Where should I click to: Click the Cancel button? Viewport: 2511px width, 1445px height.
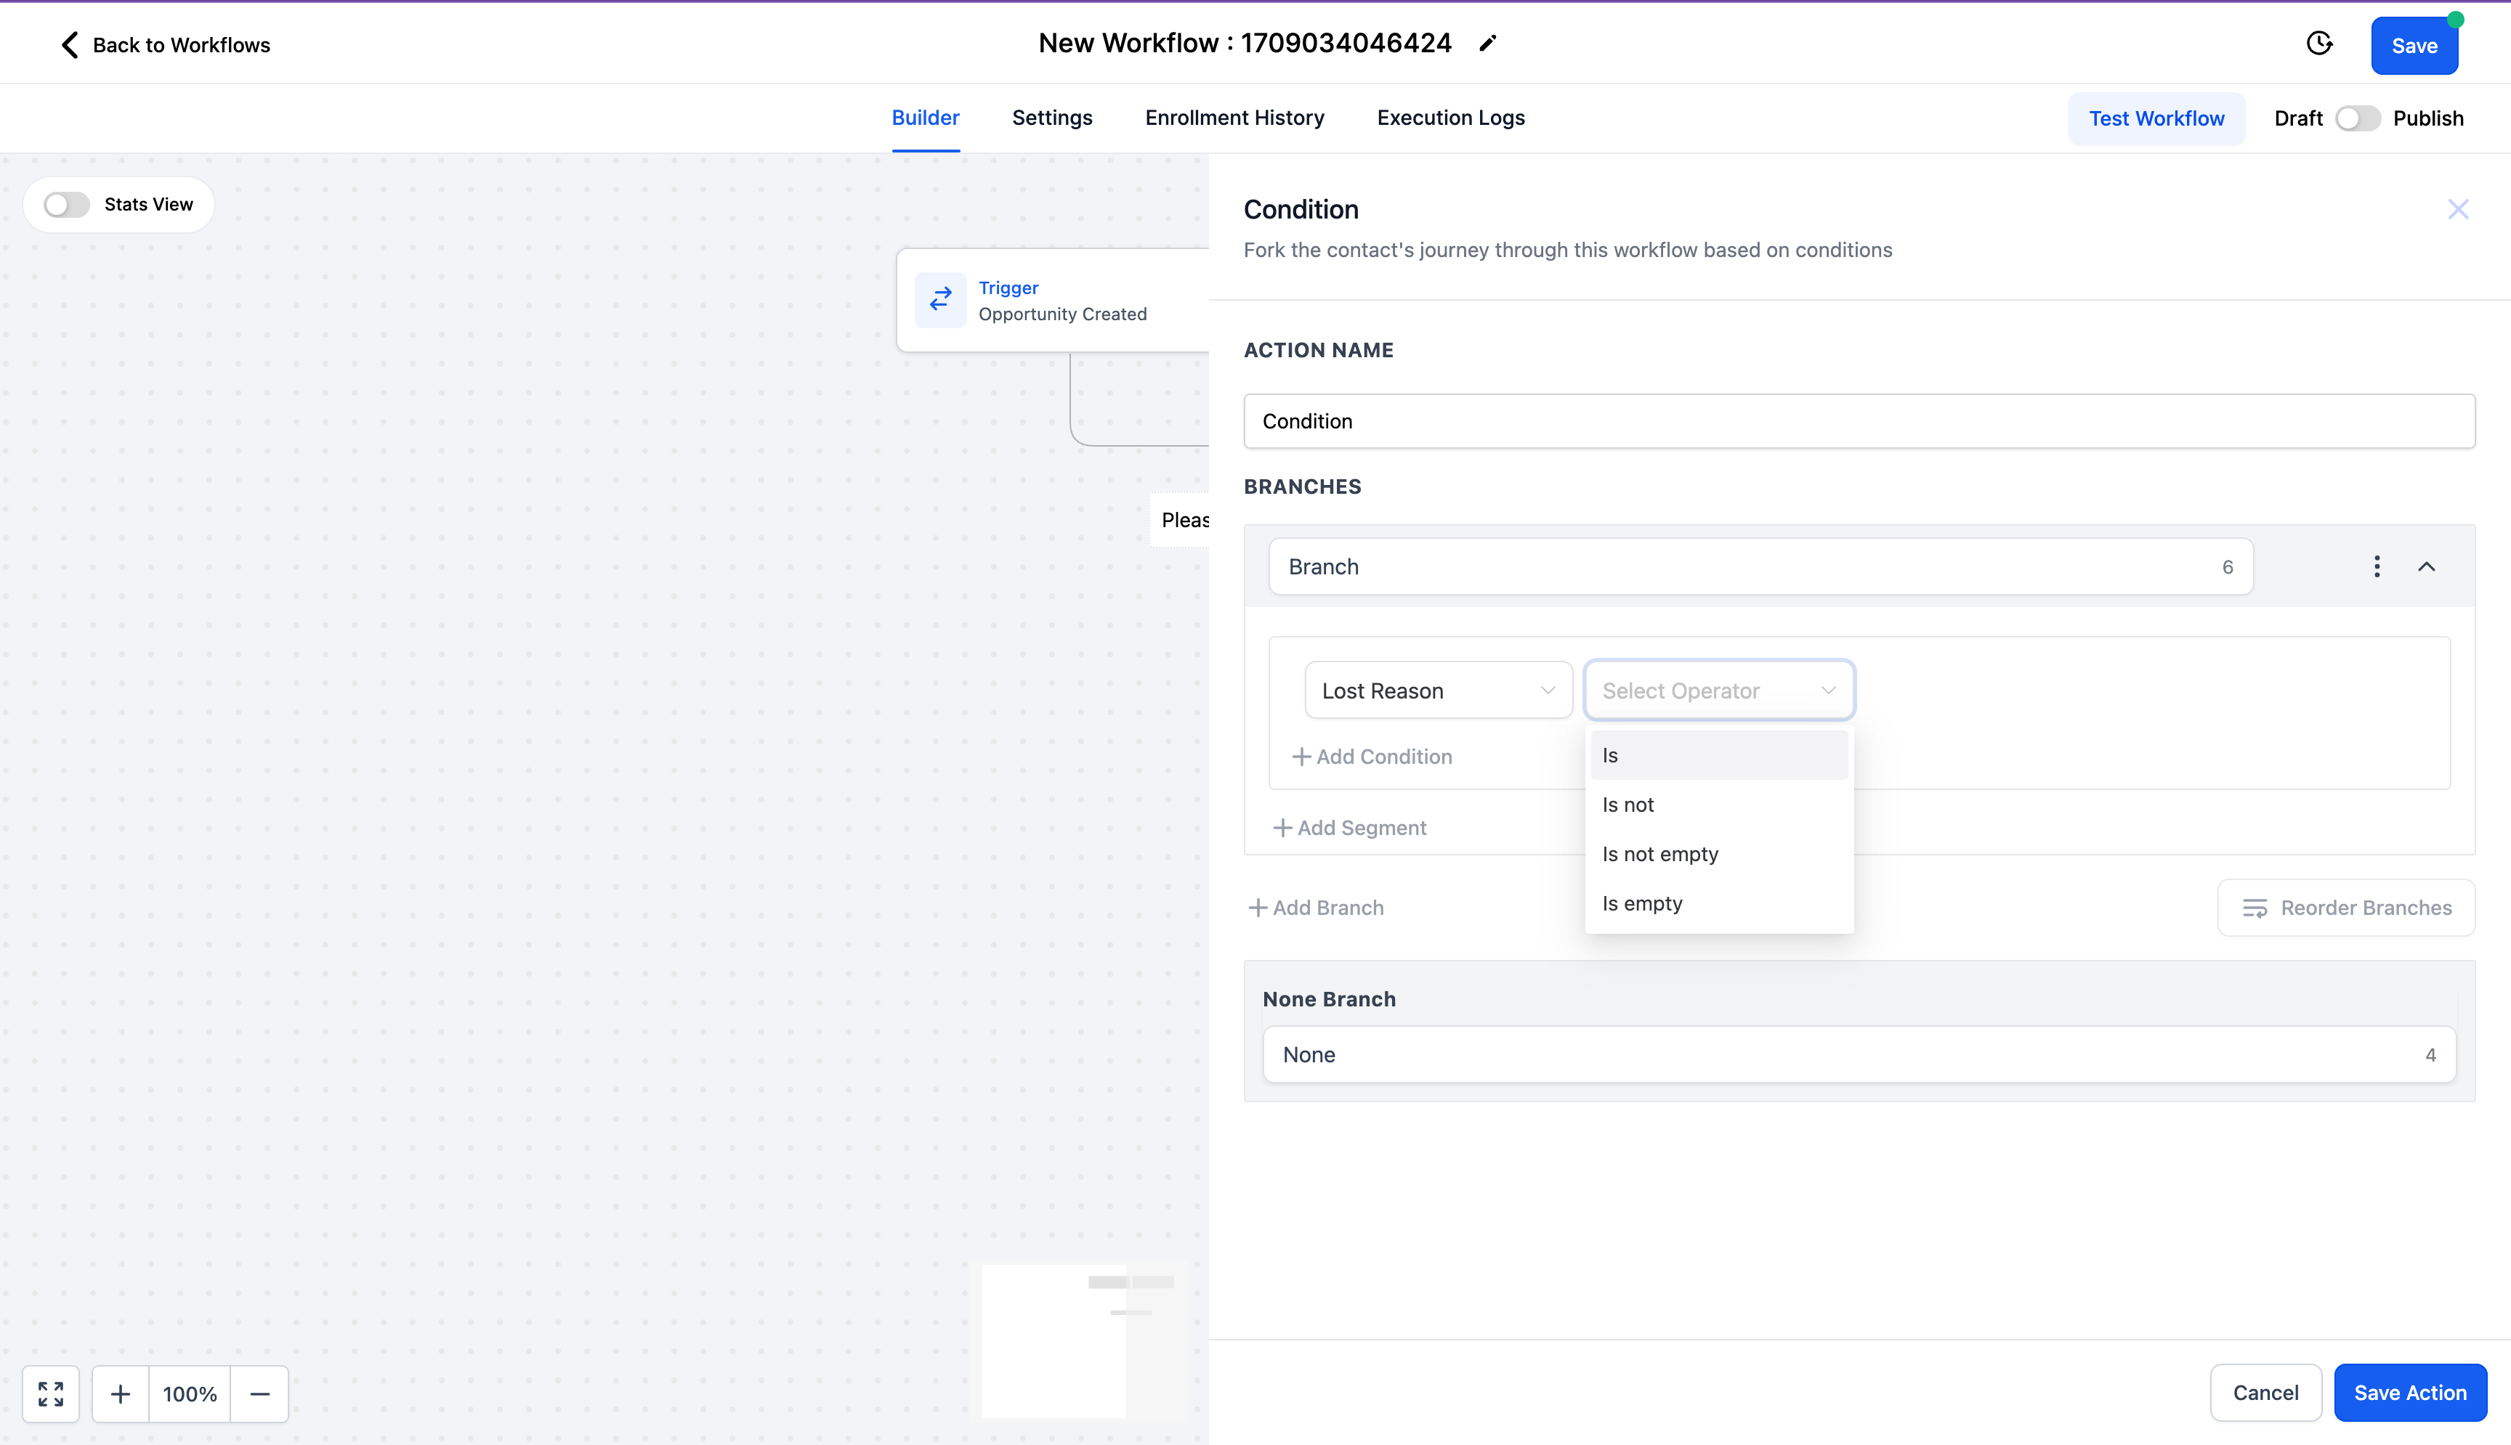click(x=2265, y=1393)
